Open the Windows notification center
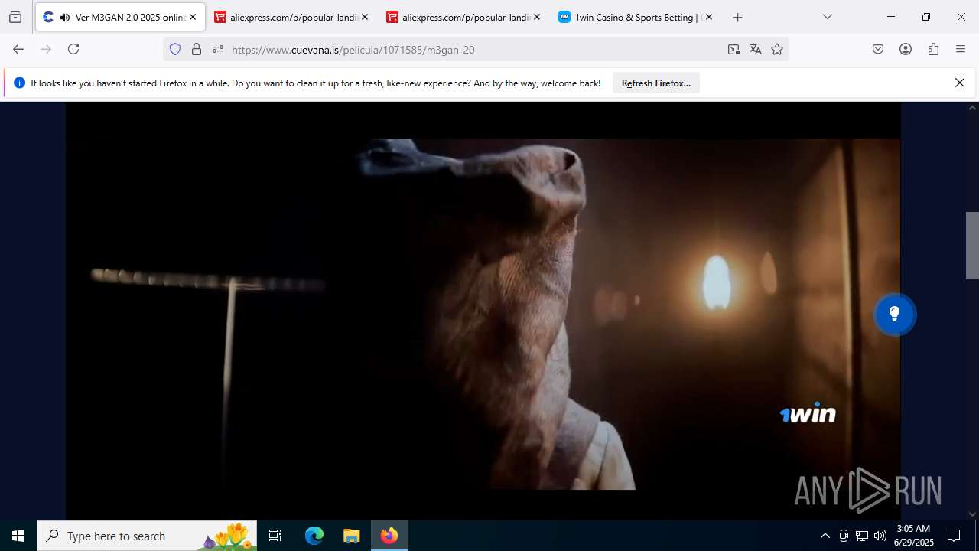 [x=954, y=536]
